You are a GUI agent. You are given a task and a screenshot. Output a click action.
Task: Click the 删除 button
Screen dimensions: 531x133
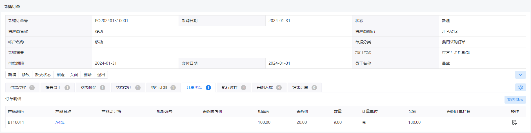(x=88, y=75)
